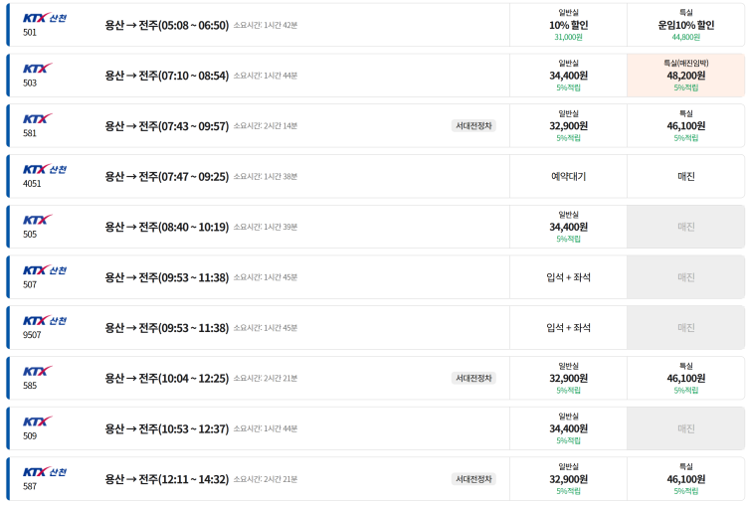Click KTX-Sancheon logo for train 501

pyautogui.click(x=45, y=18)
